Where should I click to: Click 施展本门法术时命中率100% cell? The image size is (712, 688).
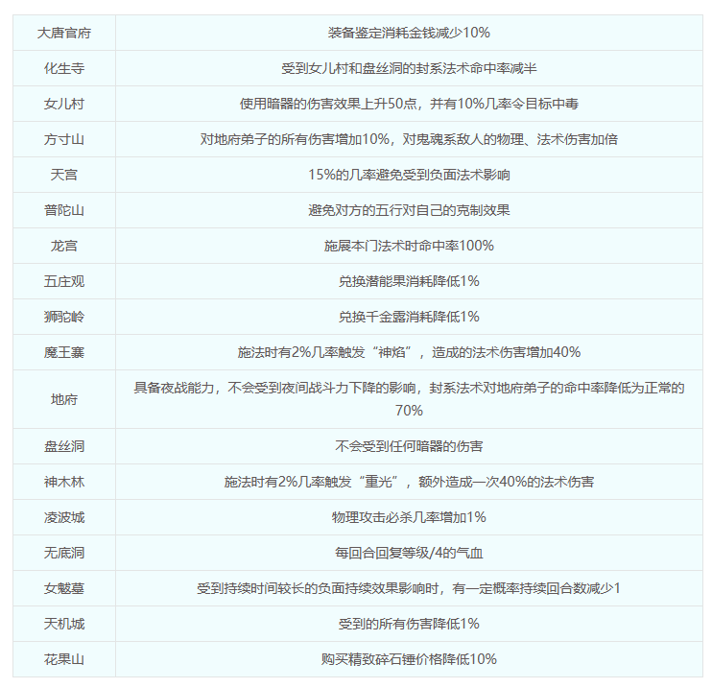[x=409, y=246]
